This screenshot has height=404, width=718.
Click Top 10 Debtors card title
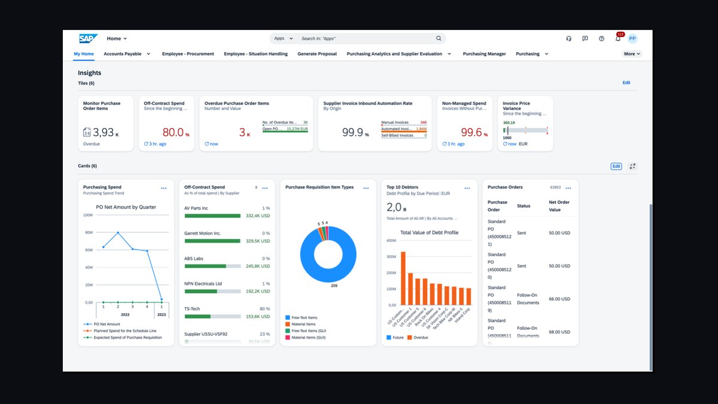[x=403, y=187]
